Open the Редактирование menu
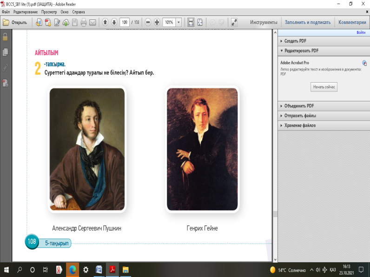This screenshot has width=370, height=277. 26,11
